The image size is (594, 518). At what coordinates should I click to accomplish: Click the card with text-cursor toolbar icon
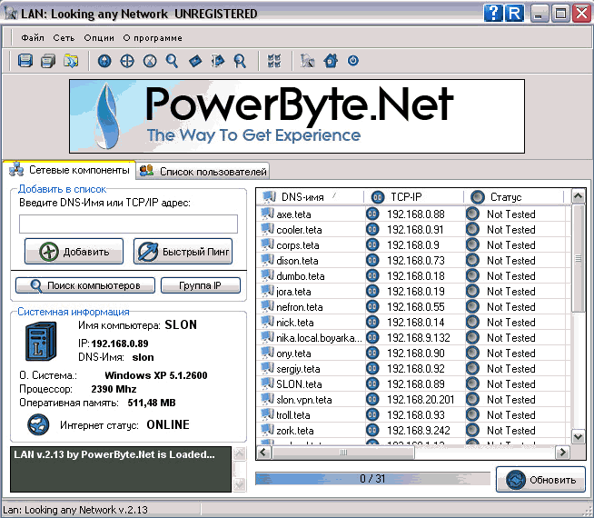218,61
